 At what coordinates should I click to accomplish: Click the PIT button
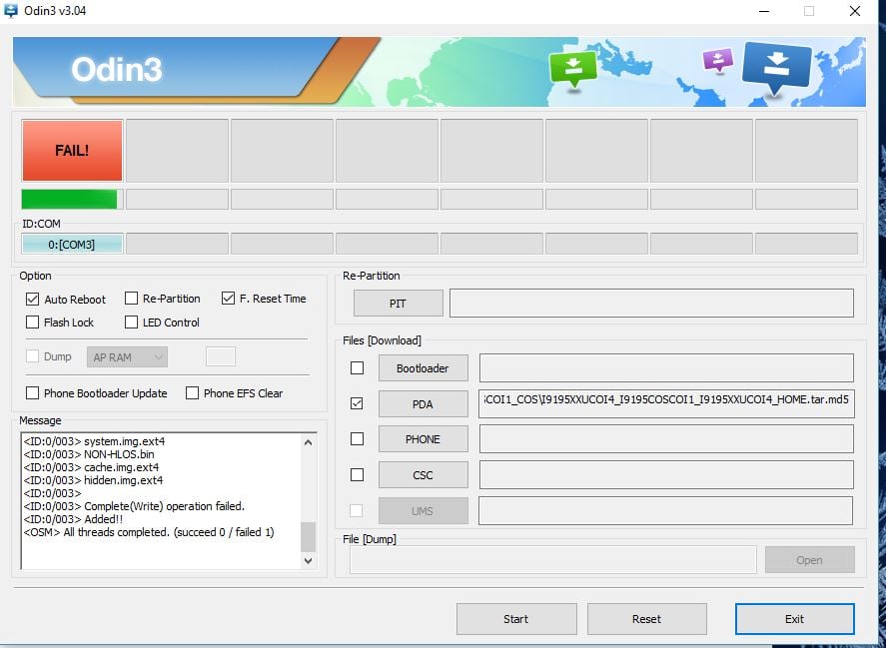pos(398,304)
